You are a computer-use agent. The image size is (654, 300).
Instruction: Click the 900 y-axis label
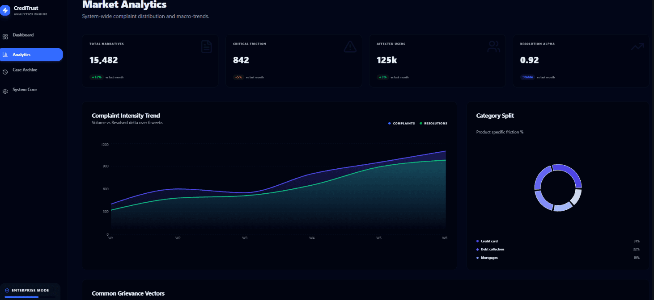tap(106, 166)
